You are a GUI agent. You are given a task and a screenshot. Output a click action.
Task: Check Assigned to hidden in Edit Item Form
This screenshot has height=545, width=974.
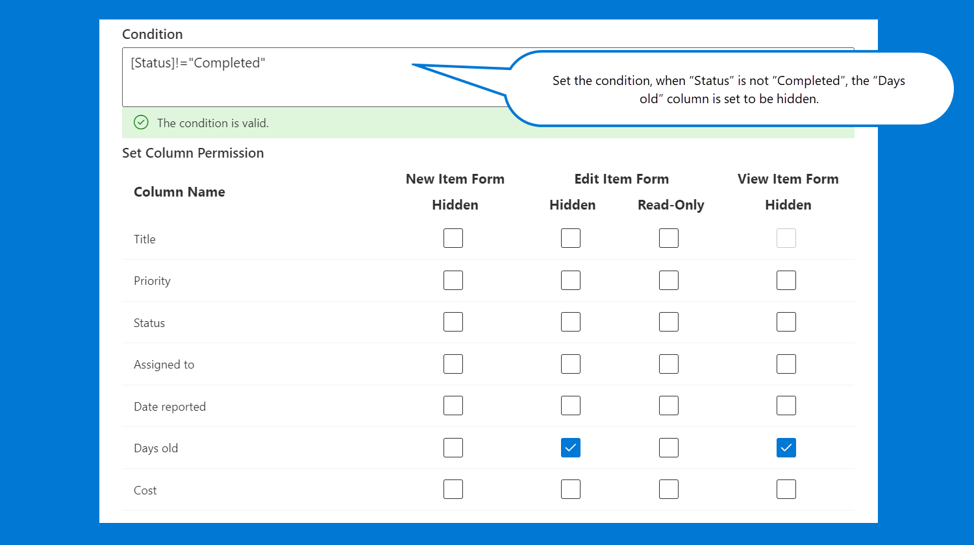pos(571,364)
